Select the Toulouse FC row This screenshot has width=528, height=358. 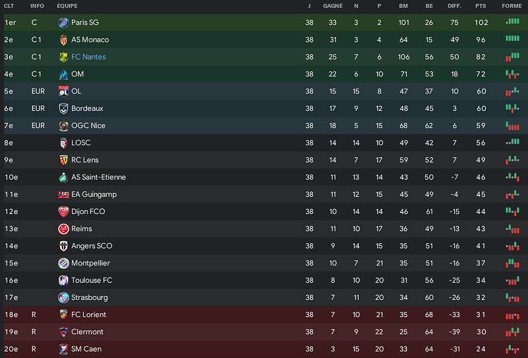point(264,281)
